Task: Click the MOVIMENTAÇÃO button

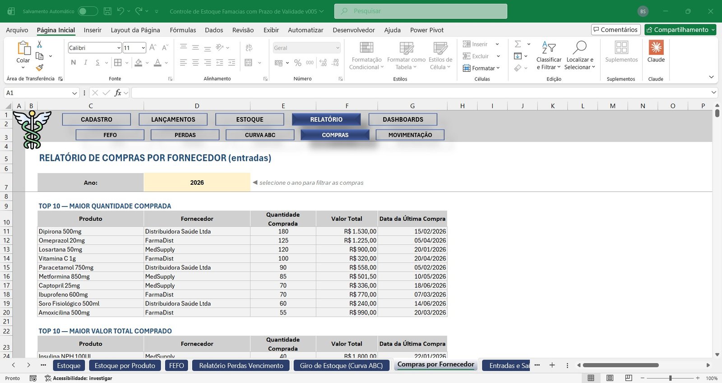Action: click(x=410, y=135)
